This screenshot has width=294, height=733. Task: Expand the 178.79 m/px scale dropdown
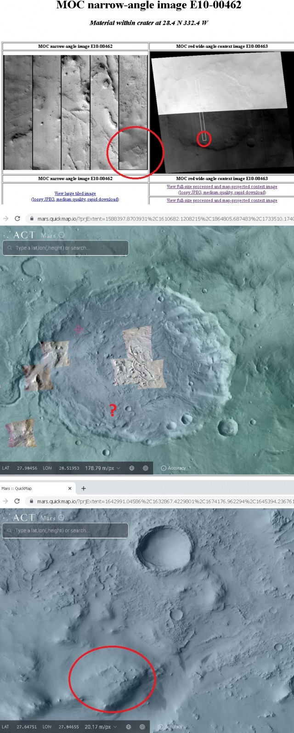coord(103,468)
